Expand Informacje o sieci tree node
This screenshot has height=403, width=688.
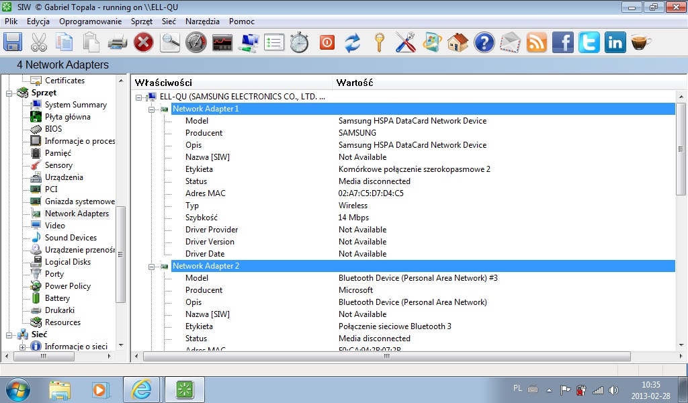(22, 347)
